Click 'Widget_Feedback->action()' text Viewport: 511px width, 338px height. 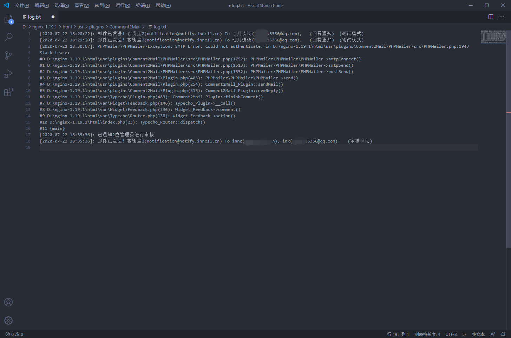click(204, 116)
